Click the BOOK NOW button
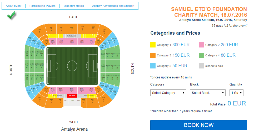Viewport: 254px width, 133px height. (199, 125)
